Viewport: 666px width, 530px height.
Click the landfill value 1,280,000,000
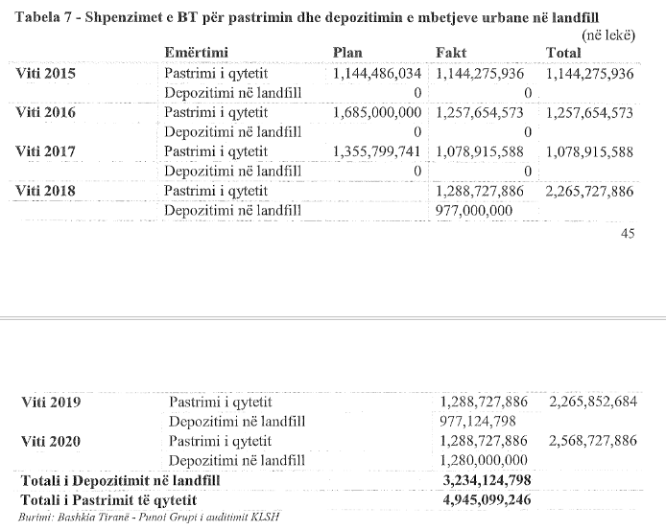[x=484, y=460]
